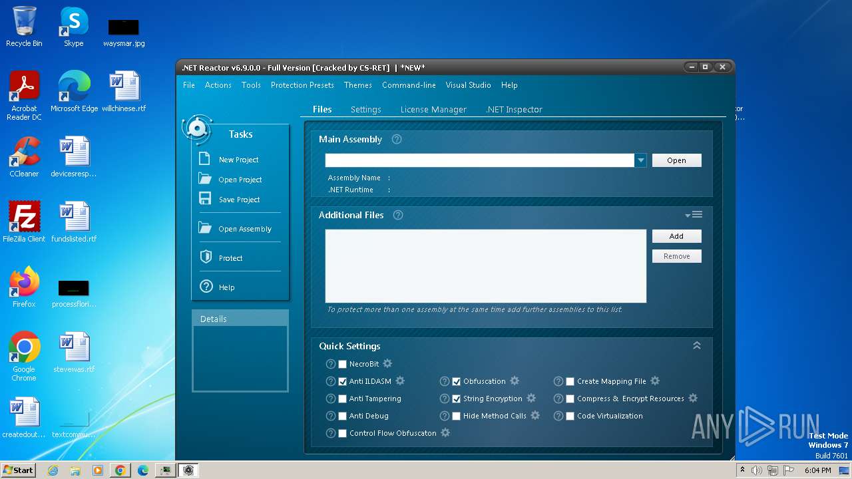
Task: Expand the Main Assembly path dropdown
Action: (640, 160)
